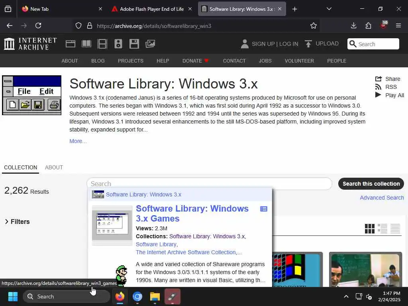Switch to New Tab tab
The height and width of the screenshot is (306, 408).
62,9
